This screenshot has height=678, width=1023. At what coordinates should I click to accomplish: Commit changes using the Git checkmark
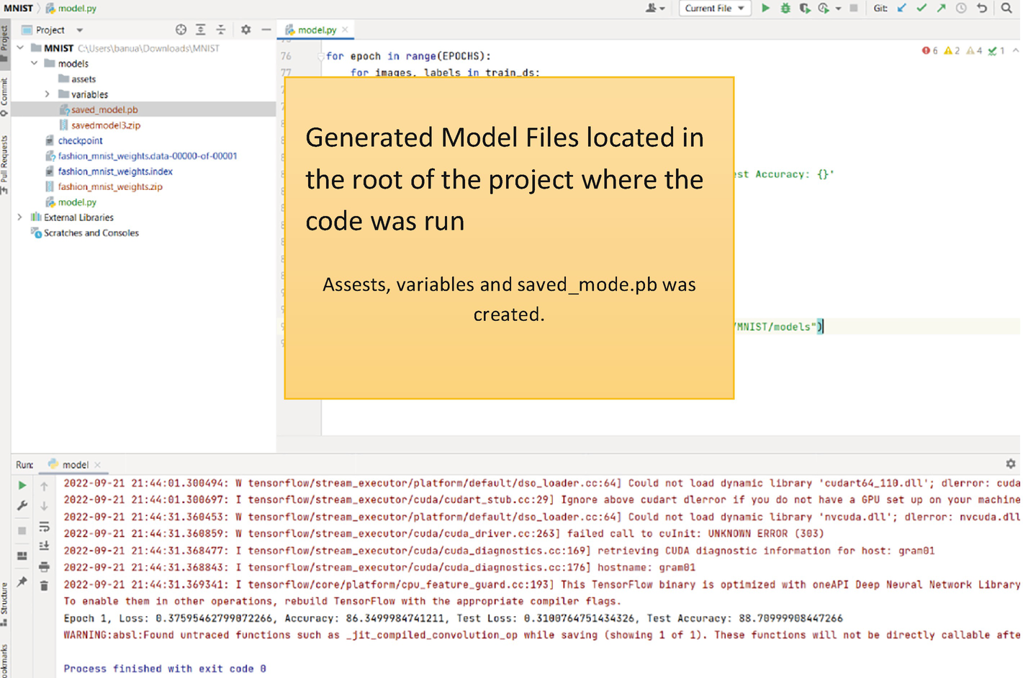pyautogui.click(x=921, y=8)
